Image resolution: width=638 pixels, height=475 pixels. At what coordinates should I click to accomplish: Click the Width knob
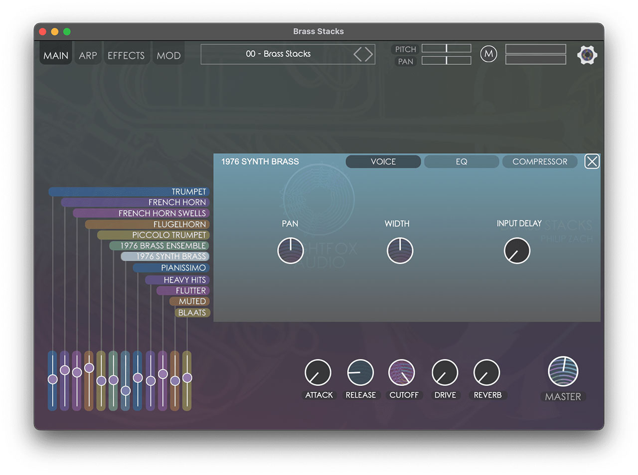pyautogui.click(x=400, y=250)
